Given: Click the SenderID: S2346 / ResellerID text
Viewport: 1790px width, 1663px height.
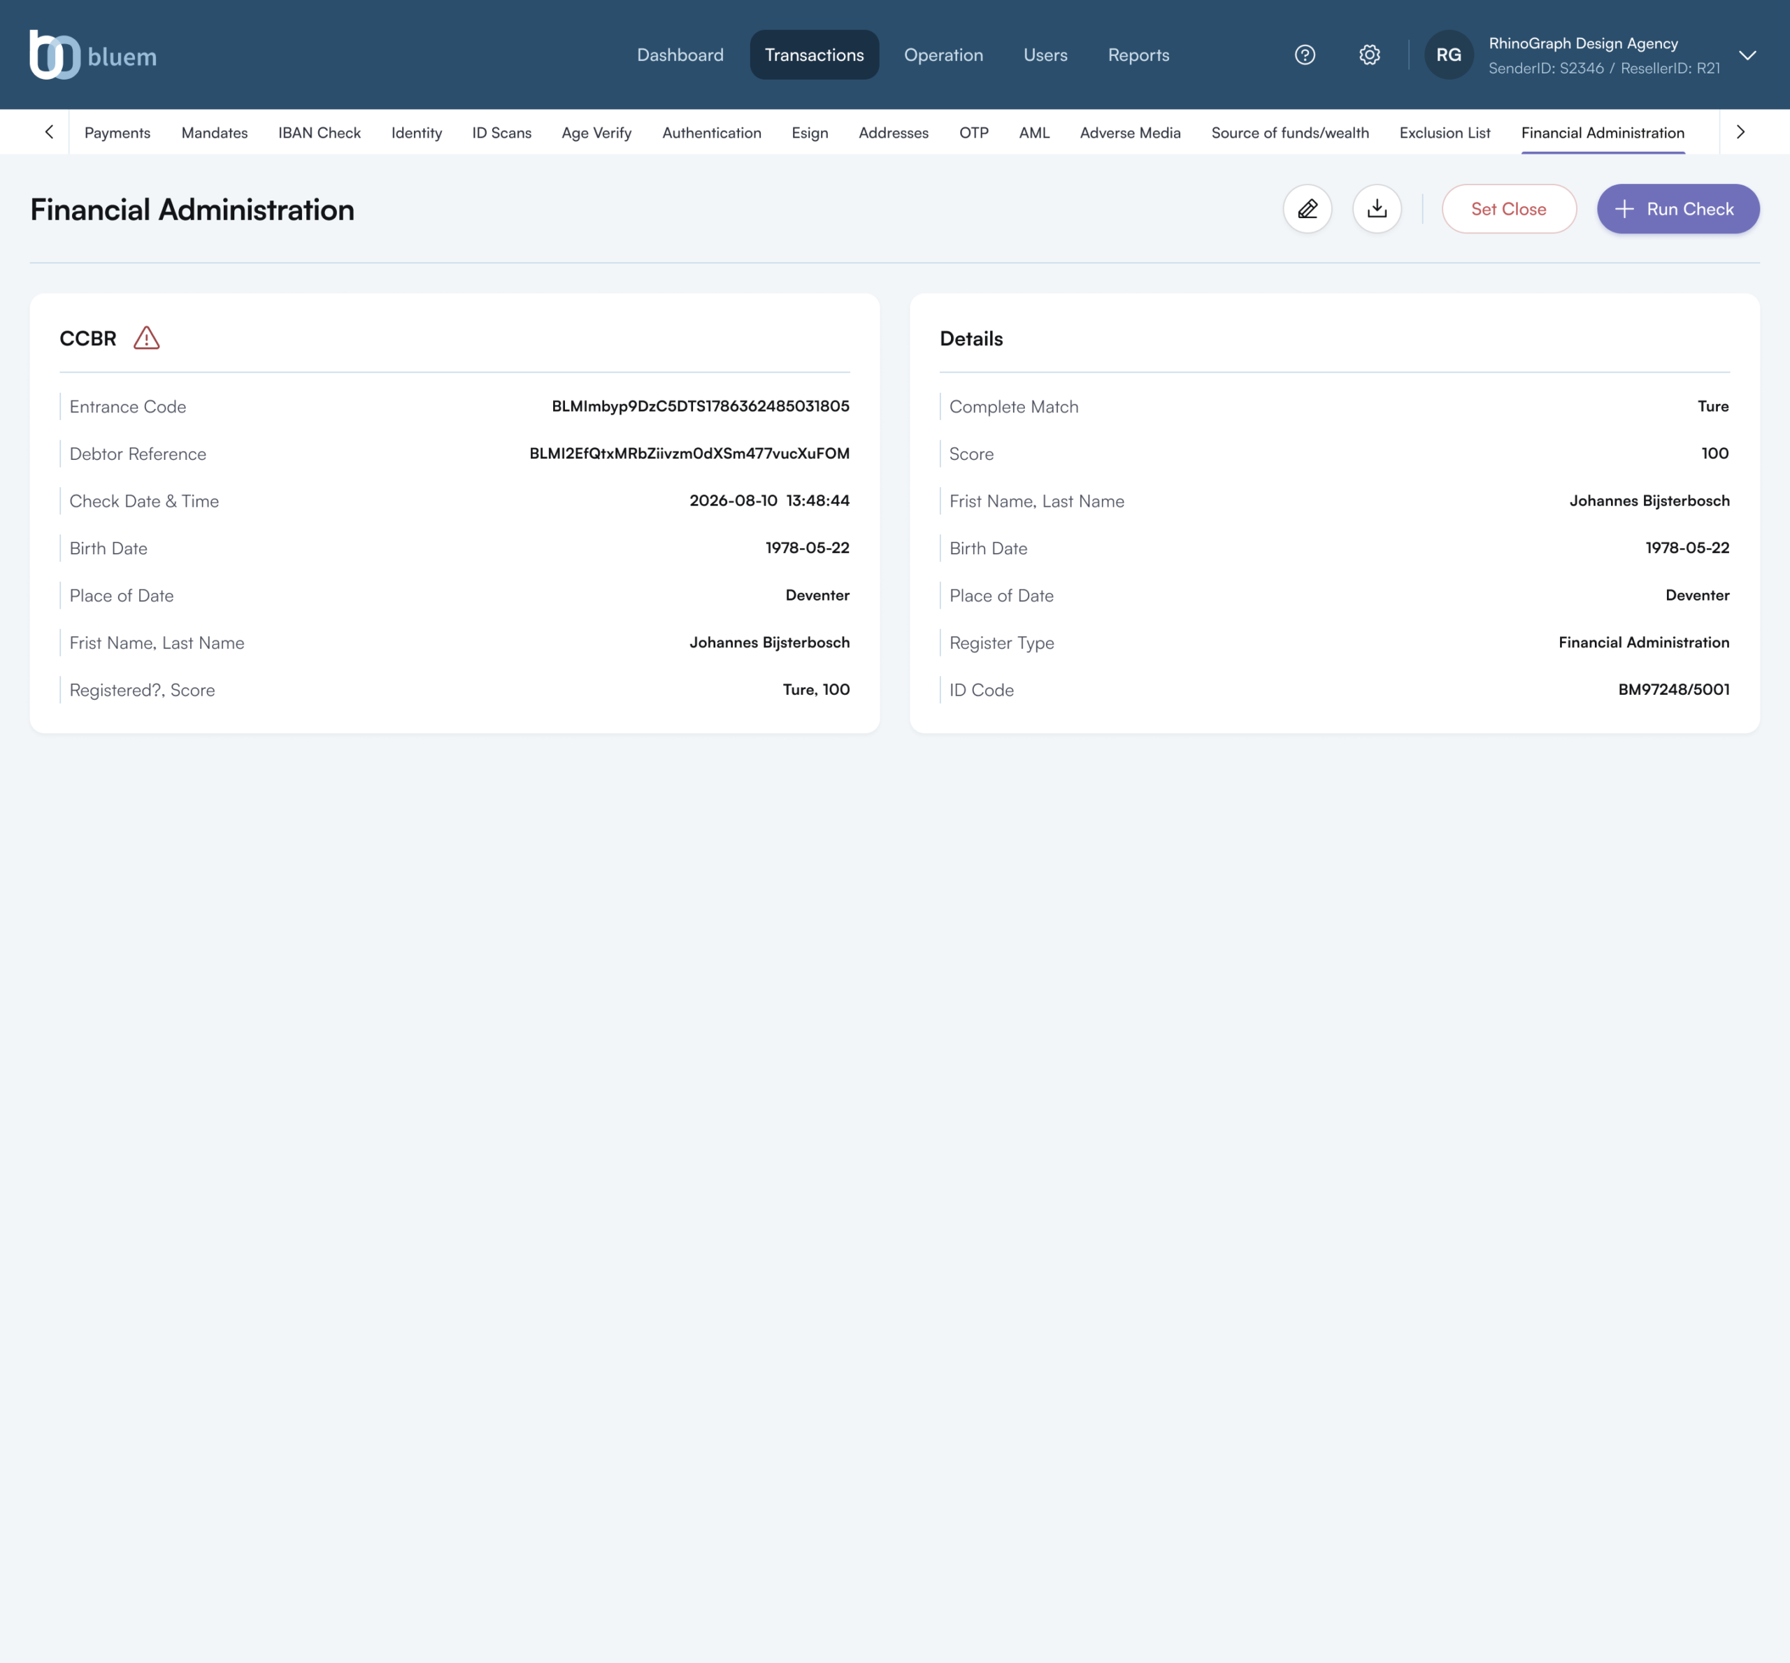Looking at the screenshot, I should [1604, 69].
